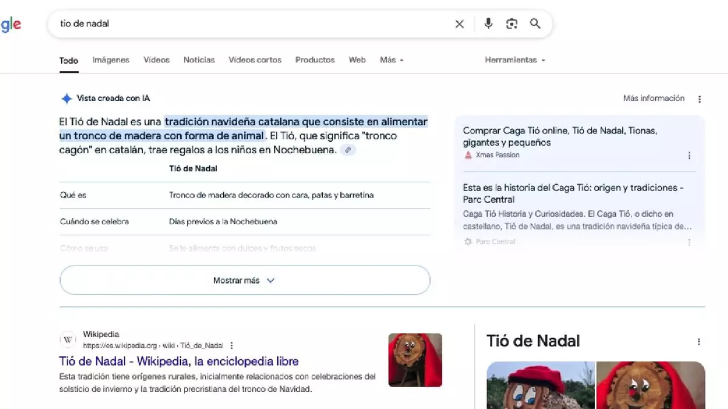
Task: Select the Todo tab
Action: pos(69,60)
